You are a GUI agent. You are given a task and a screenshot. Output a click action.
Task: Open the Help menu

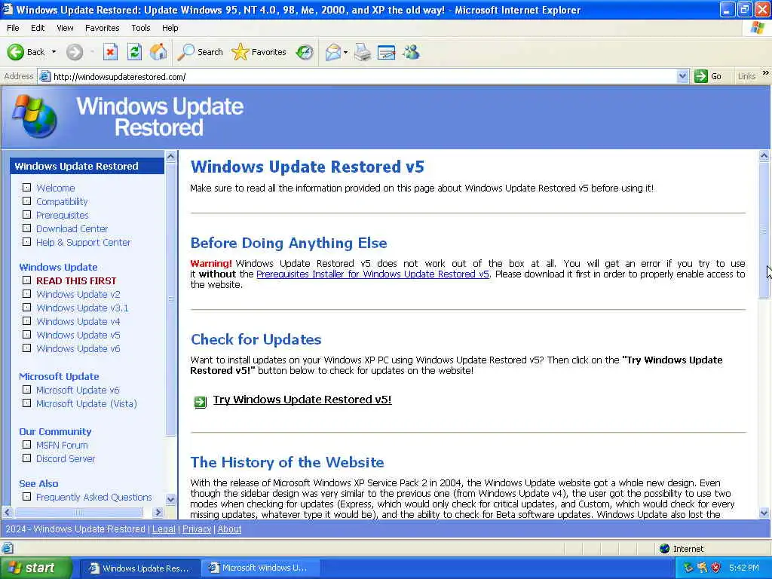coord(170,28)
